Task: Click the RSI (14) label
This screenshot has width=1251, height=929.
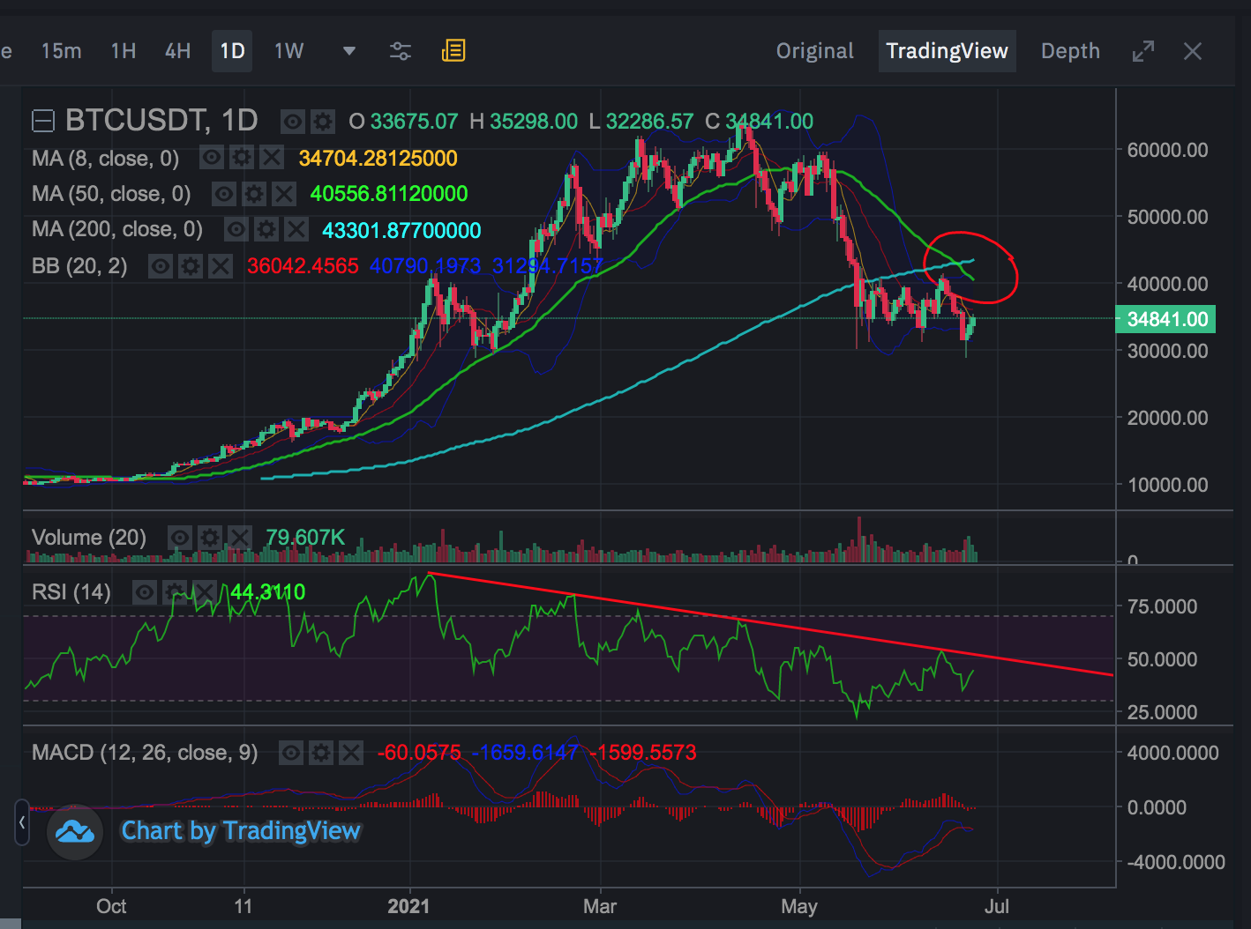Action: coord(71,591)
